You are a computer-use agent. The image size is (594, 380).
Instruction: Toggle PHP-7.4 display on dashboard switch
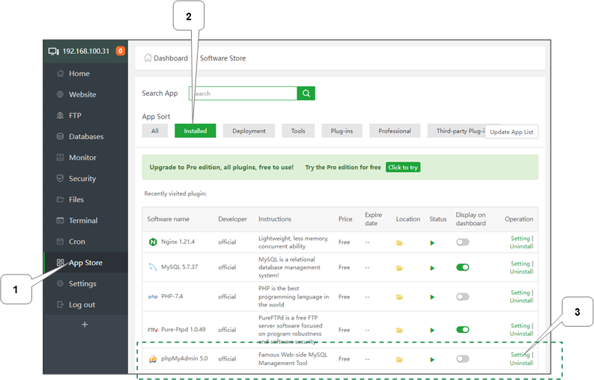pos(462,297)
